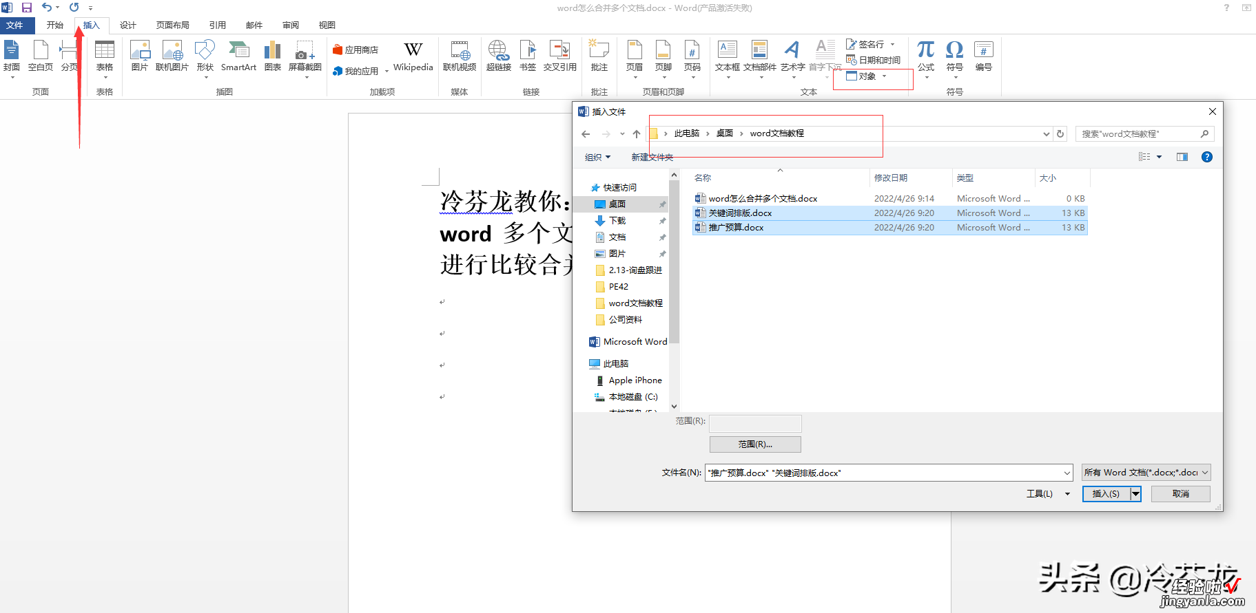The height and width of the screenshot is (613, 1256).
Task: Switch to the Design (设计) tab
Action: [128, 25]
